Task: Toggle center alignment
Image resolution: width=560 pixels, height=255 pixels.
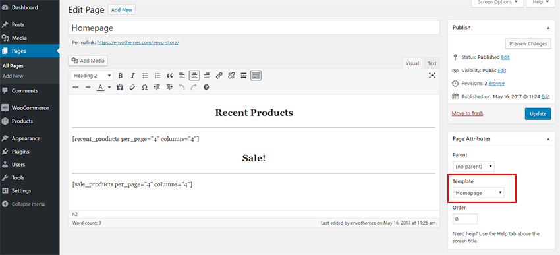Action: tap(194, 76)
